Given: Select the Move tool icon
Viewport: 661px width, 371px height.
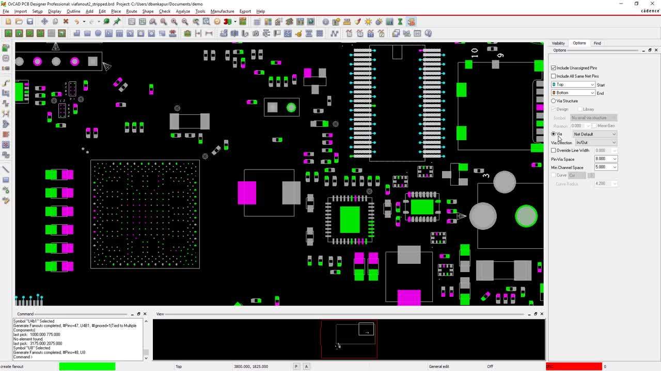Looking at the screenshot, I should tap(44, 21).
